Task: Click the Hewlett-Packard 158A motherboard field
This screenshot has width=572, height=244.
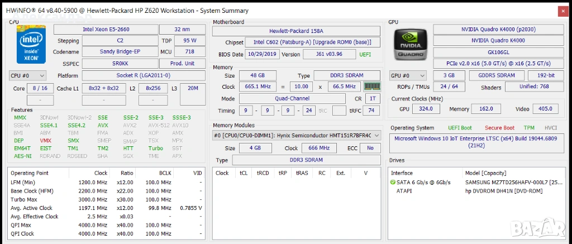Action: [295, 31]
